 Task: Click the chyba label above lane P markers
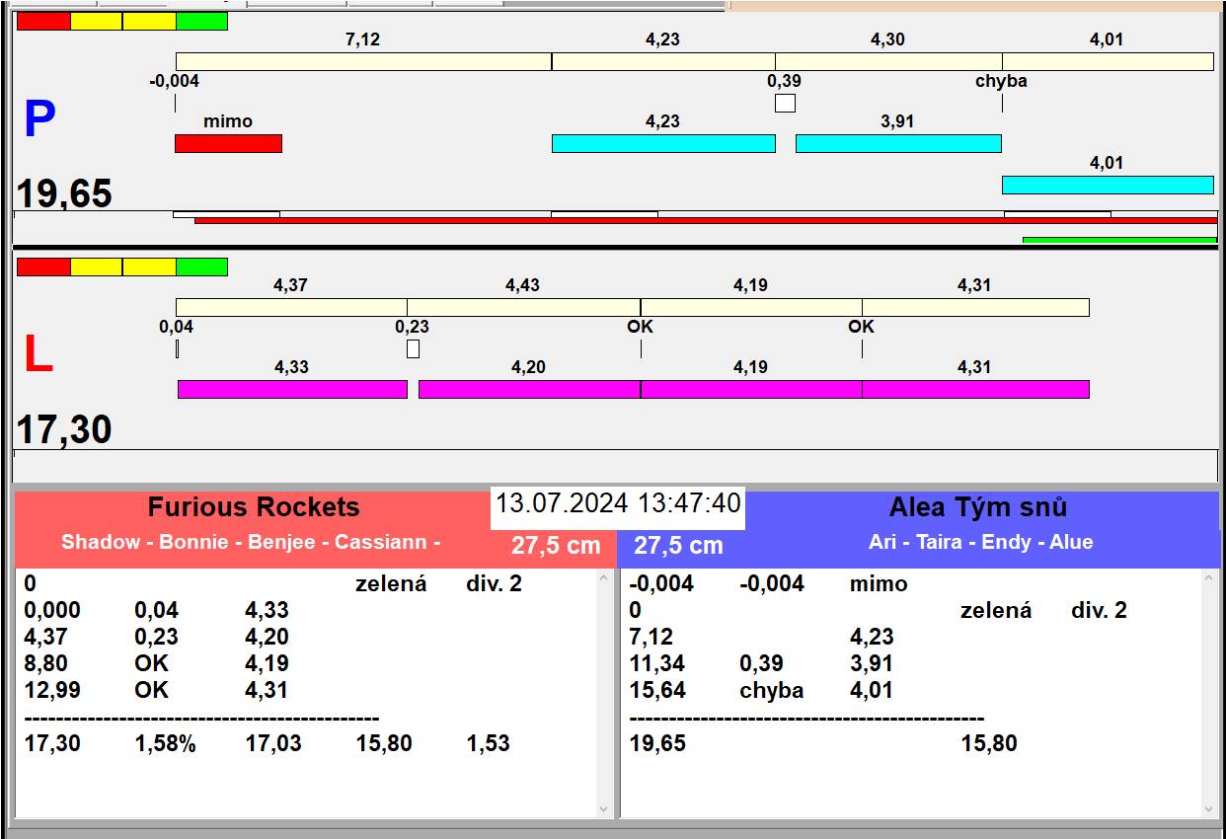1001,81
